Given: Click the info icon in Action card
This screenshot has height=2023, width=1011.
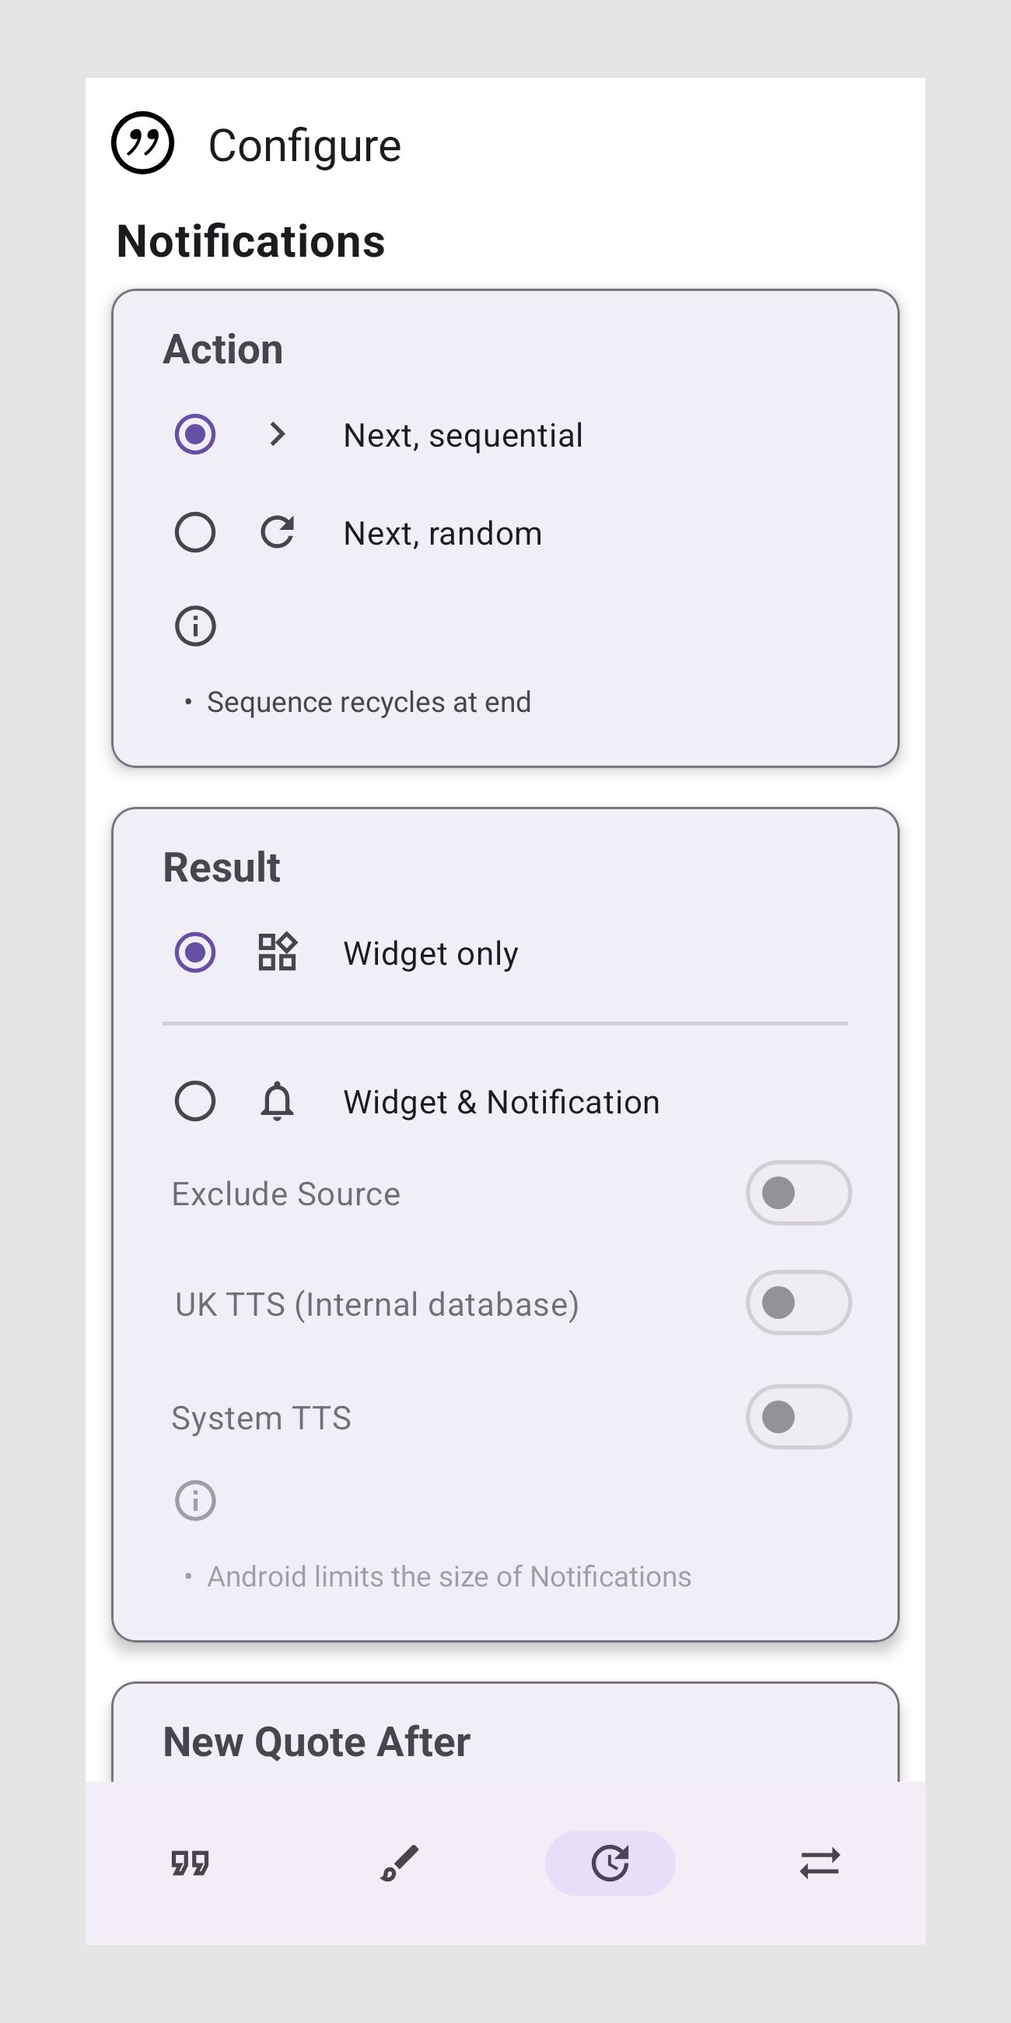Looking at the screenshot, I should (x=195, y=626).
